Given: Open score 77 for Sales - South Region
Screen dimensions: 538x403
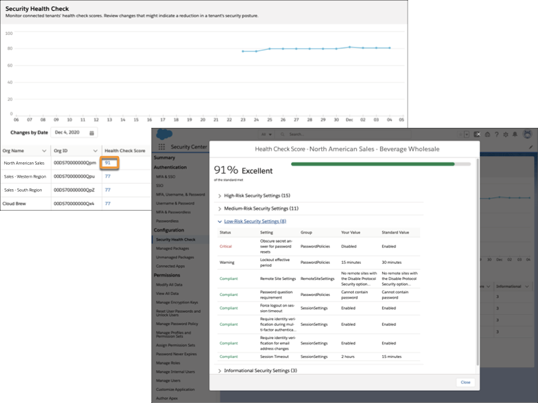Looking at the screenshot, I should tap(108, 190).
